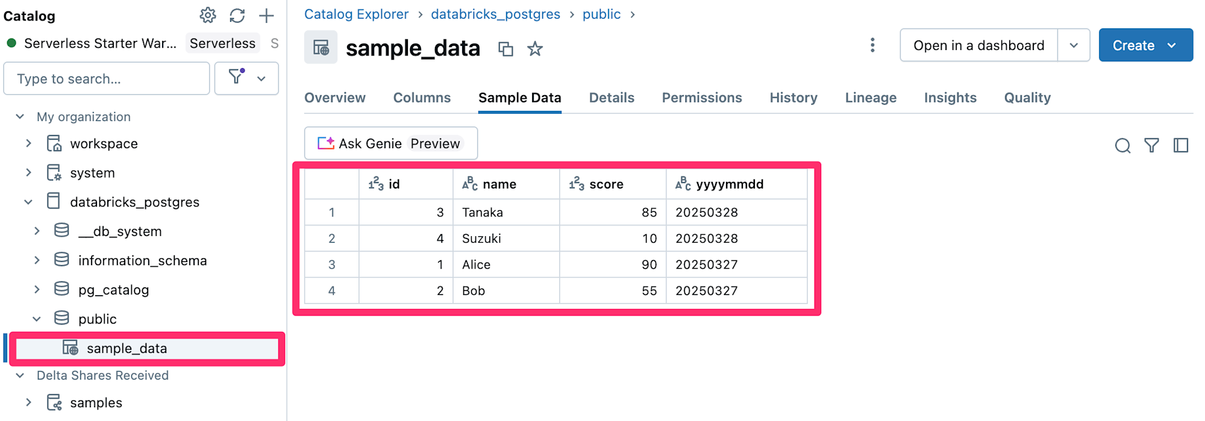
Task: Open public breadcrumb link
Action: click(x=601, y=14)
